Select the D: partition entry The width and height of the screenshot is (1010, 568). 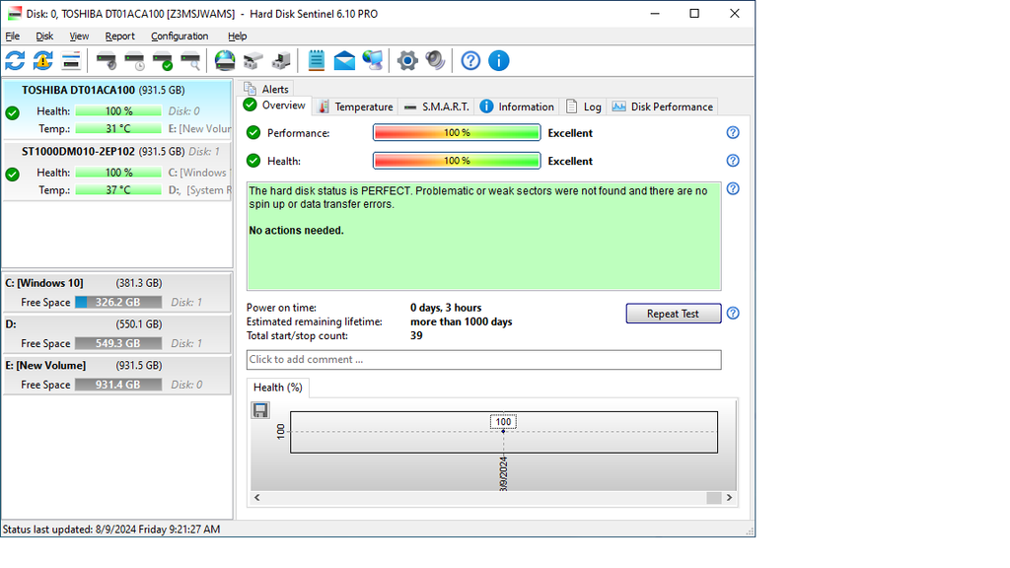coord(117,333)
